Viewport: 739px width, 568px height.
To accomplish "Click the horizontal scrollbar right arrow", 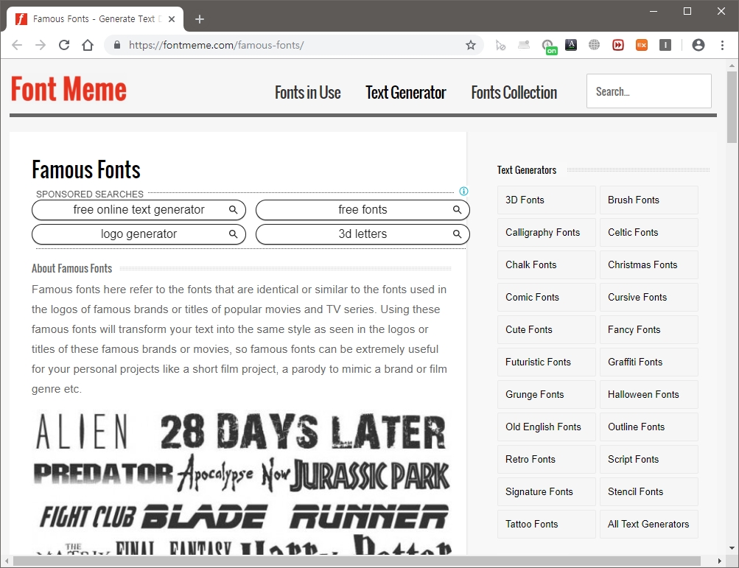I will (x=719, y=561).
